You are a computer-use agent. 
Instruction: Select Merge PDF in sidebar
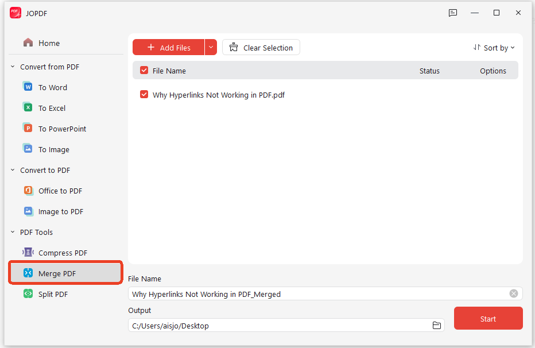(66, 273)
